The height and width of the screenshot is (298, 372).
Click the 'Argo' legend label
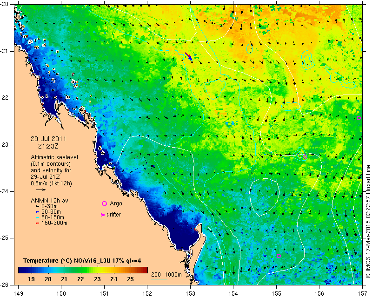click(116, 203)
